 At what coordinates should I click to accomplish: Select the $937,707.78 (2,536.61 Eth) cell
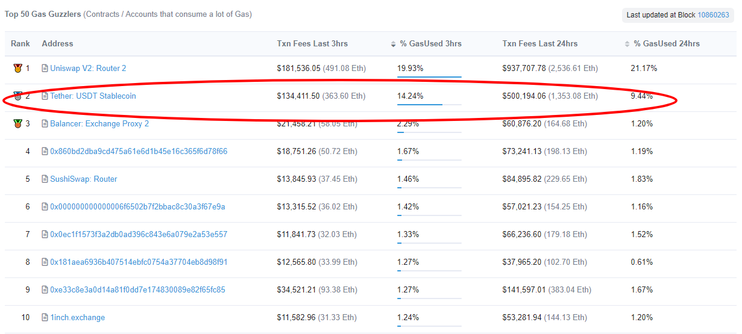click(x=550, y=68)
